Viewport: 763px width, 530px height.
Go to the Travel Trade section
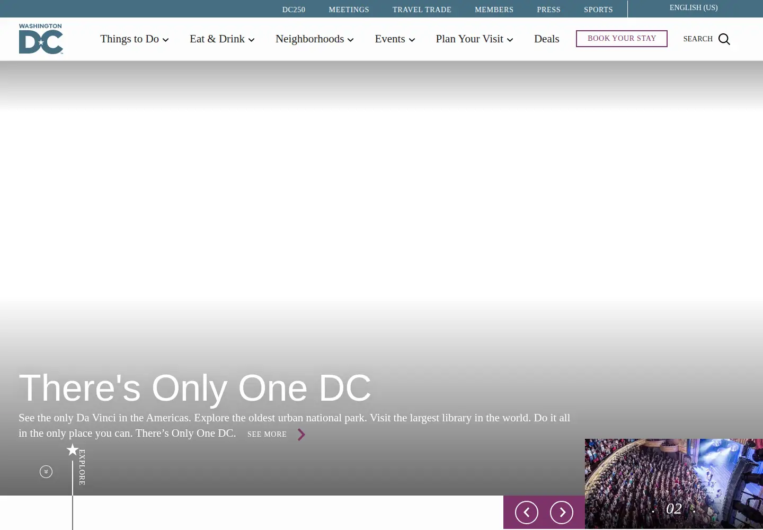(422, 10)
